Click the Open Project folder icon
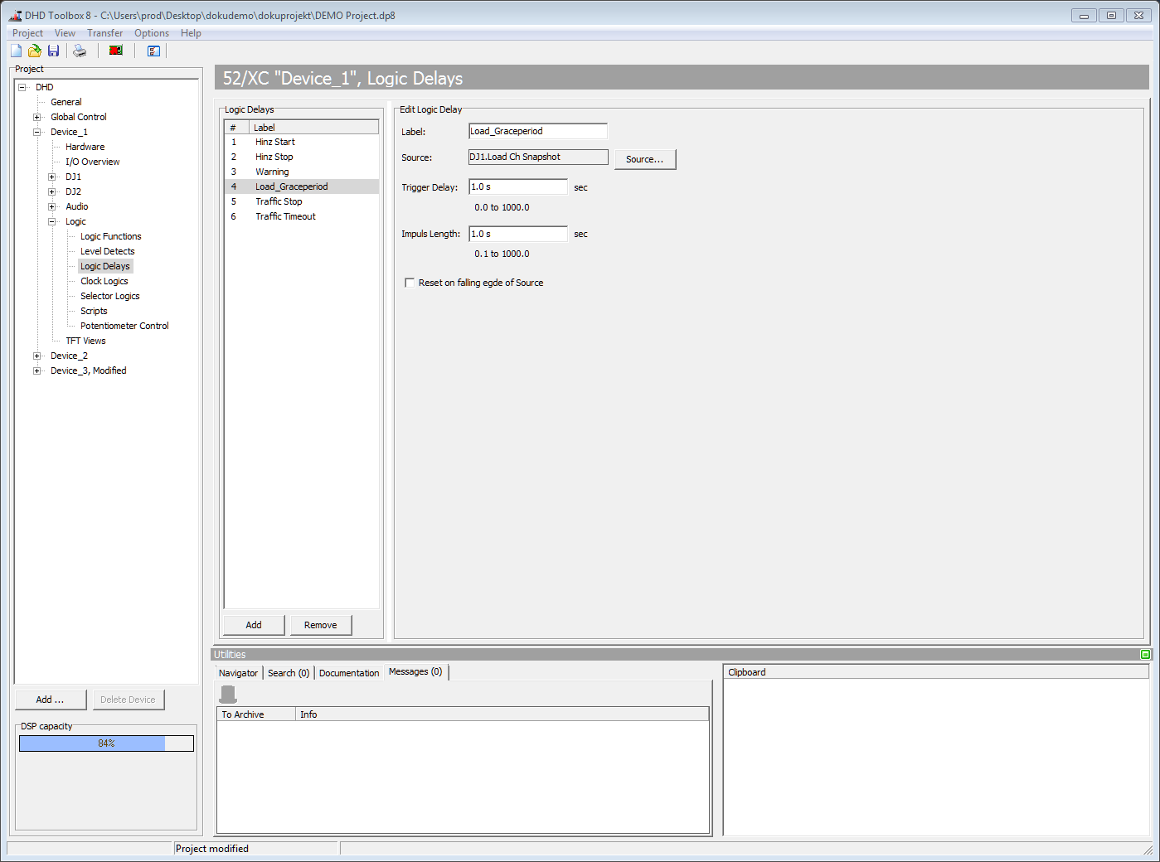 [35, 51]
